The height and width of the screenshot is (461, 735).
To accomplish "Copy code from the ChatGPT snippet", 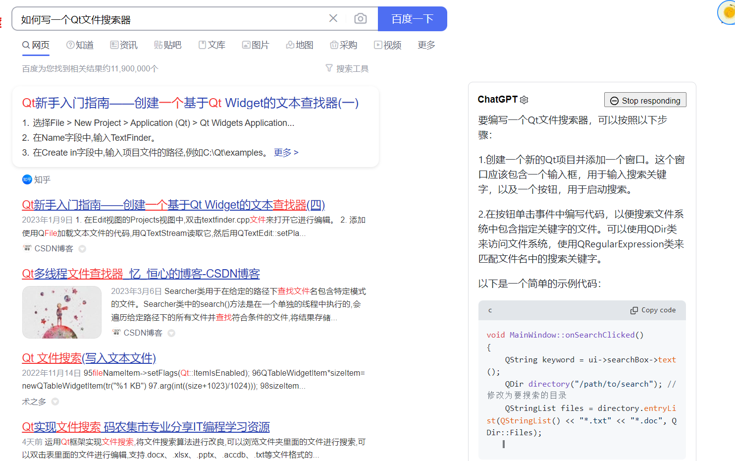I will (x=653, y=310).
